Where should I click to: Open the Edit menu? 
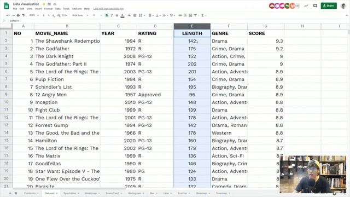coord(22,9)
